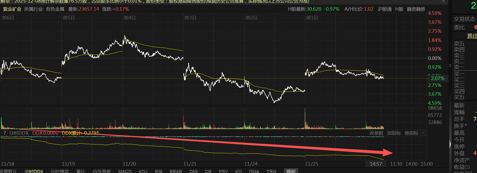The image size is (477, 173).
Task: Click the 前1日 day label
Action: point(312,18)
